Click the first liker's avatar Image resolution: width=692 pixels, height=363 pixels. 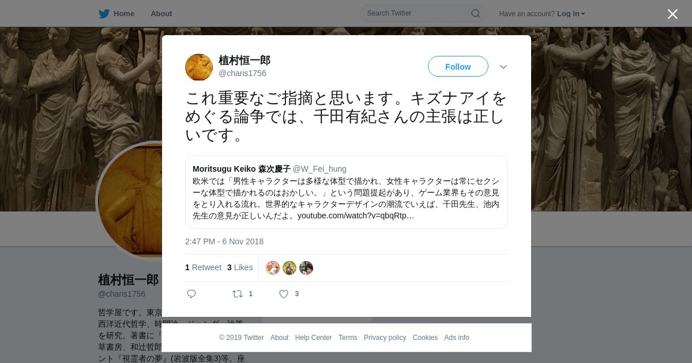[x=273, y=268]
